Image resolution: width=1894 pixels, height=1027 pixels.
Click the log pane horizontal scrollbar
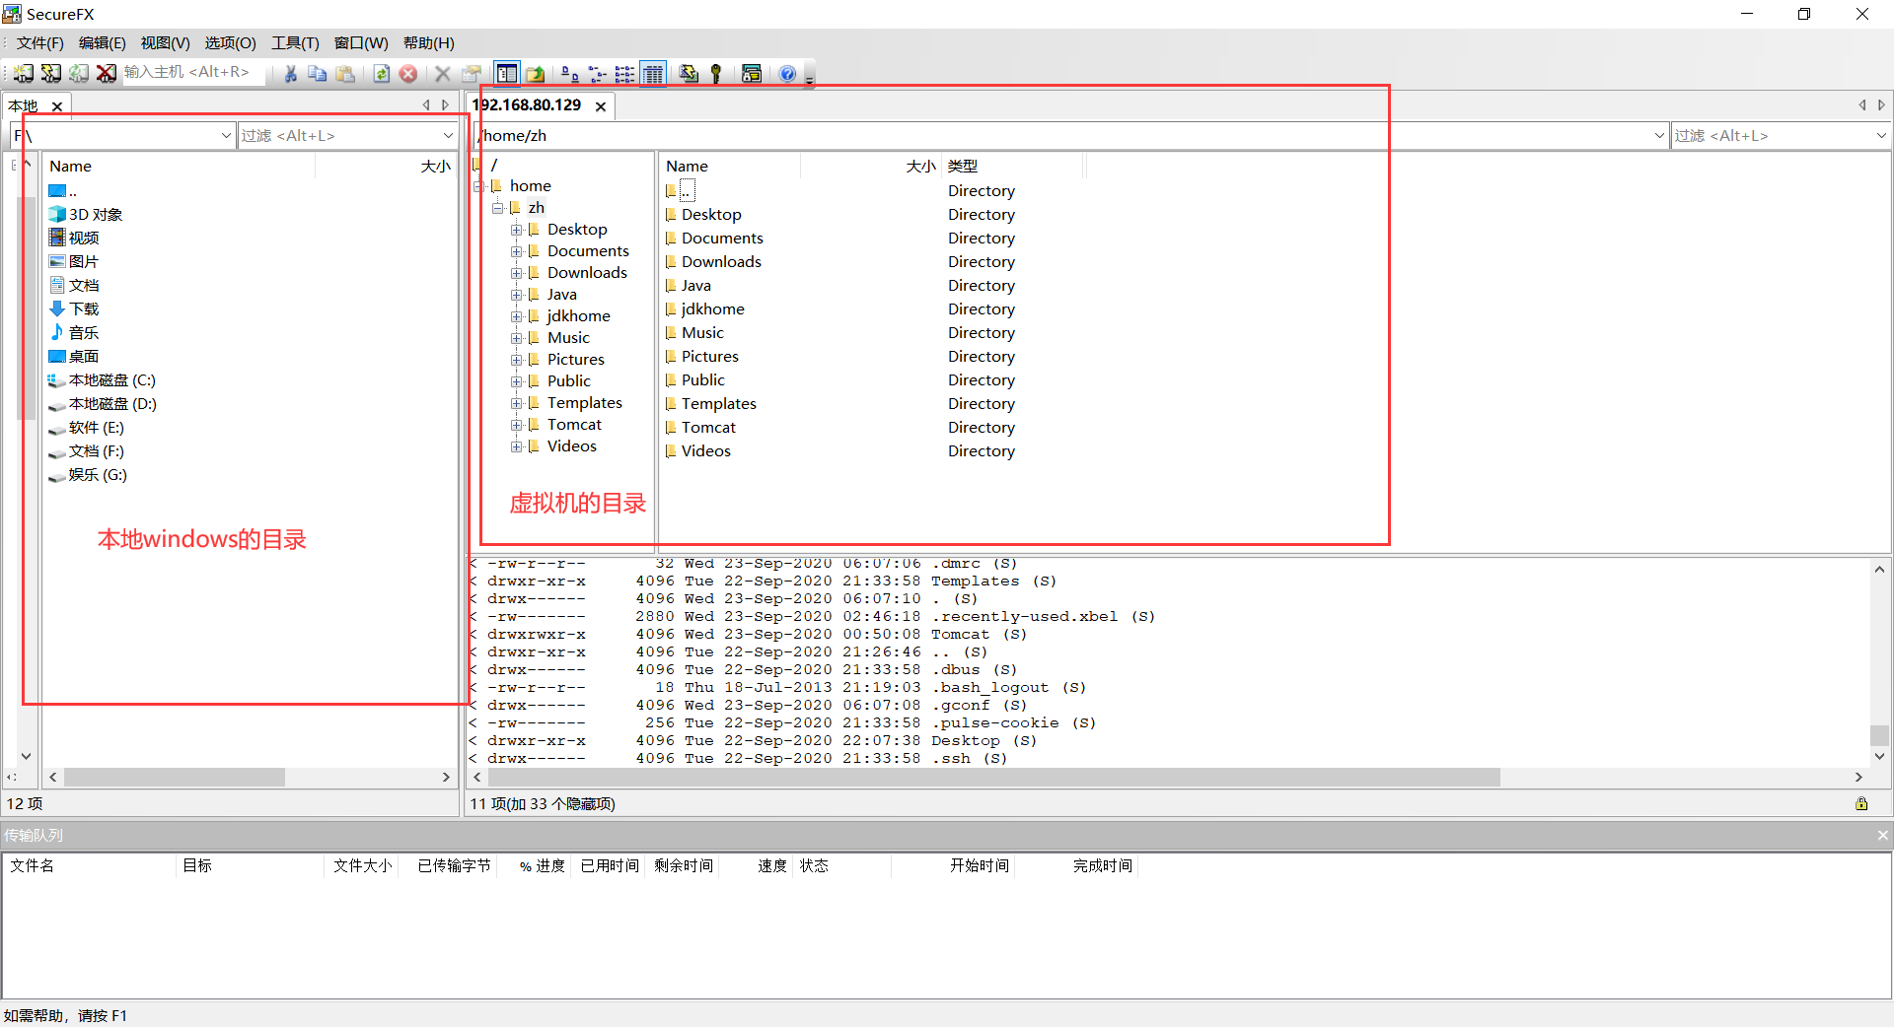tap(992, 778)
